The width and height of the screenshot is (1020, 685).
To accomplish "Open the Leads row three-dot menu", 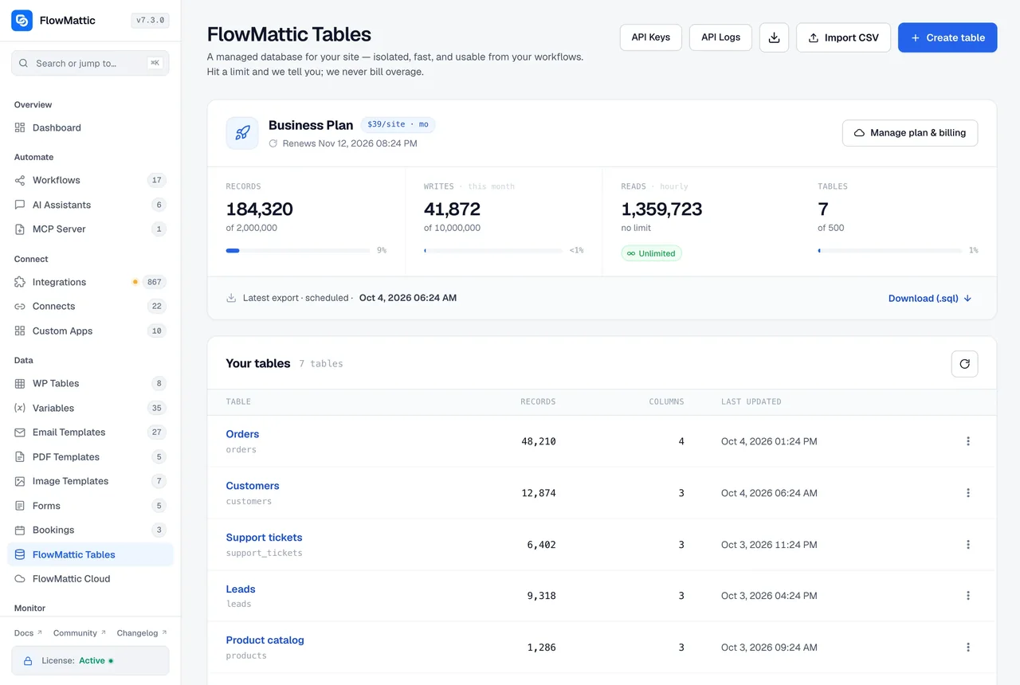I will pos(968,596).
